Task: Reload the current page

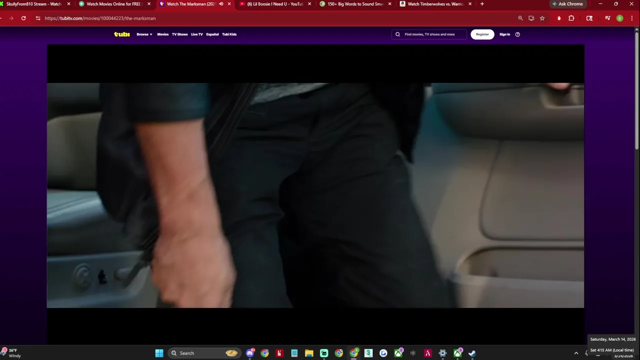Action: point(23,18)
